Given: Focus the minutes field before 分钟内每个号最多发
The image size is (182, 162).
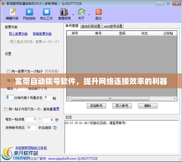Looking at the screenshot, I should 10,98.
